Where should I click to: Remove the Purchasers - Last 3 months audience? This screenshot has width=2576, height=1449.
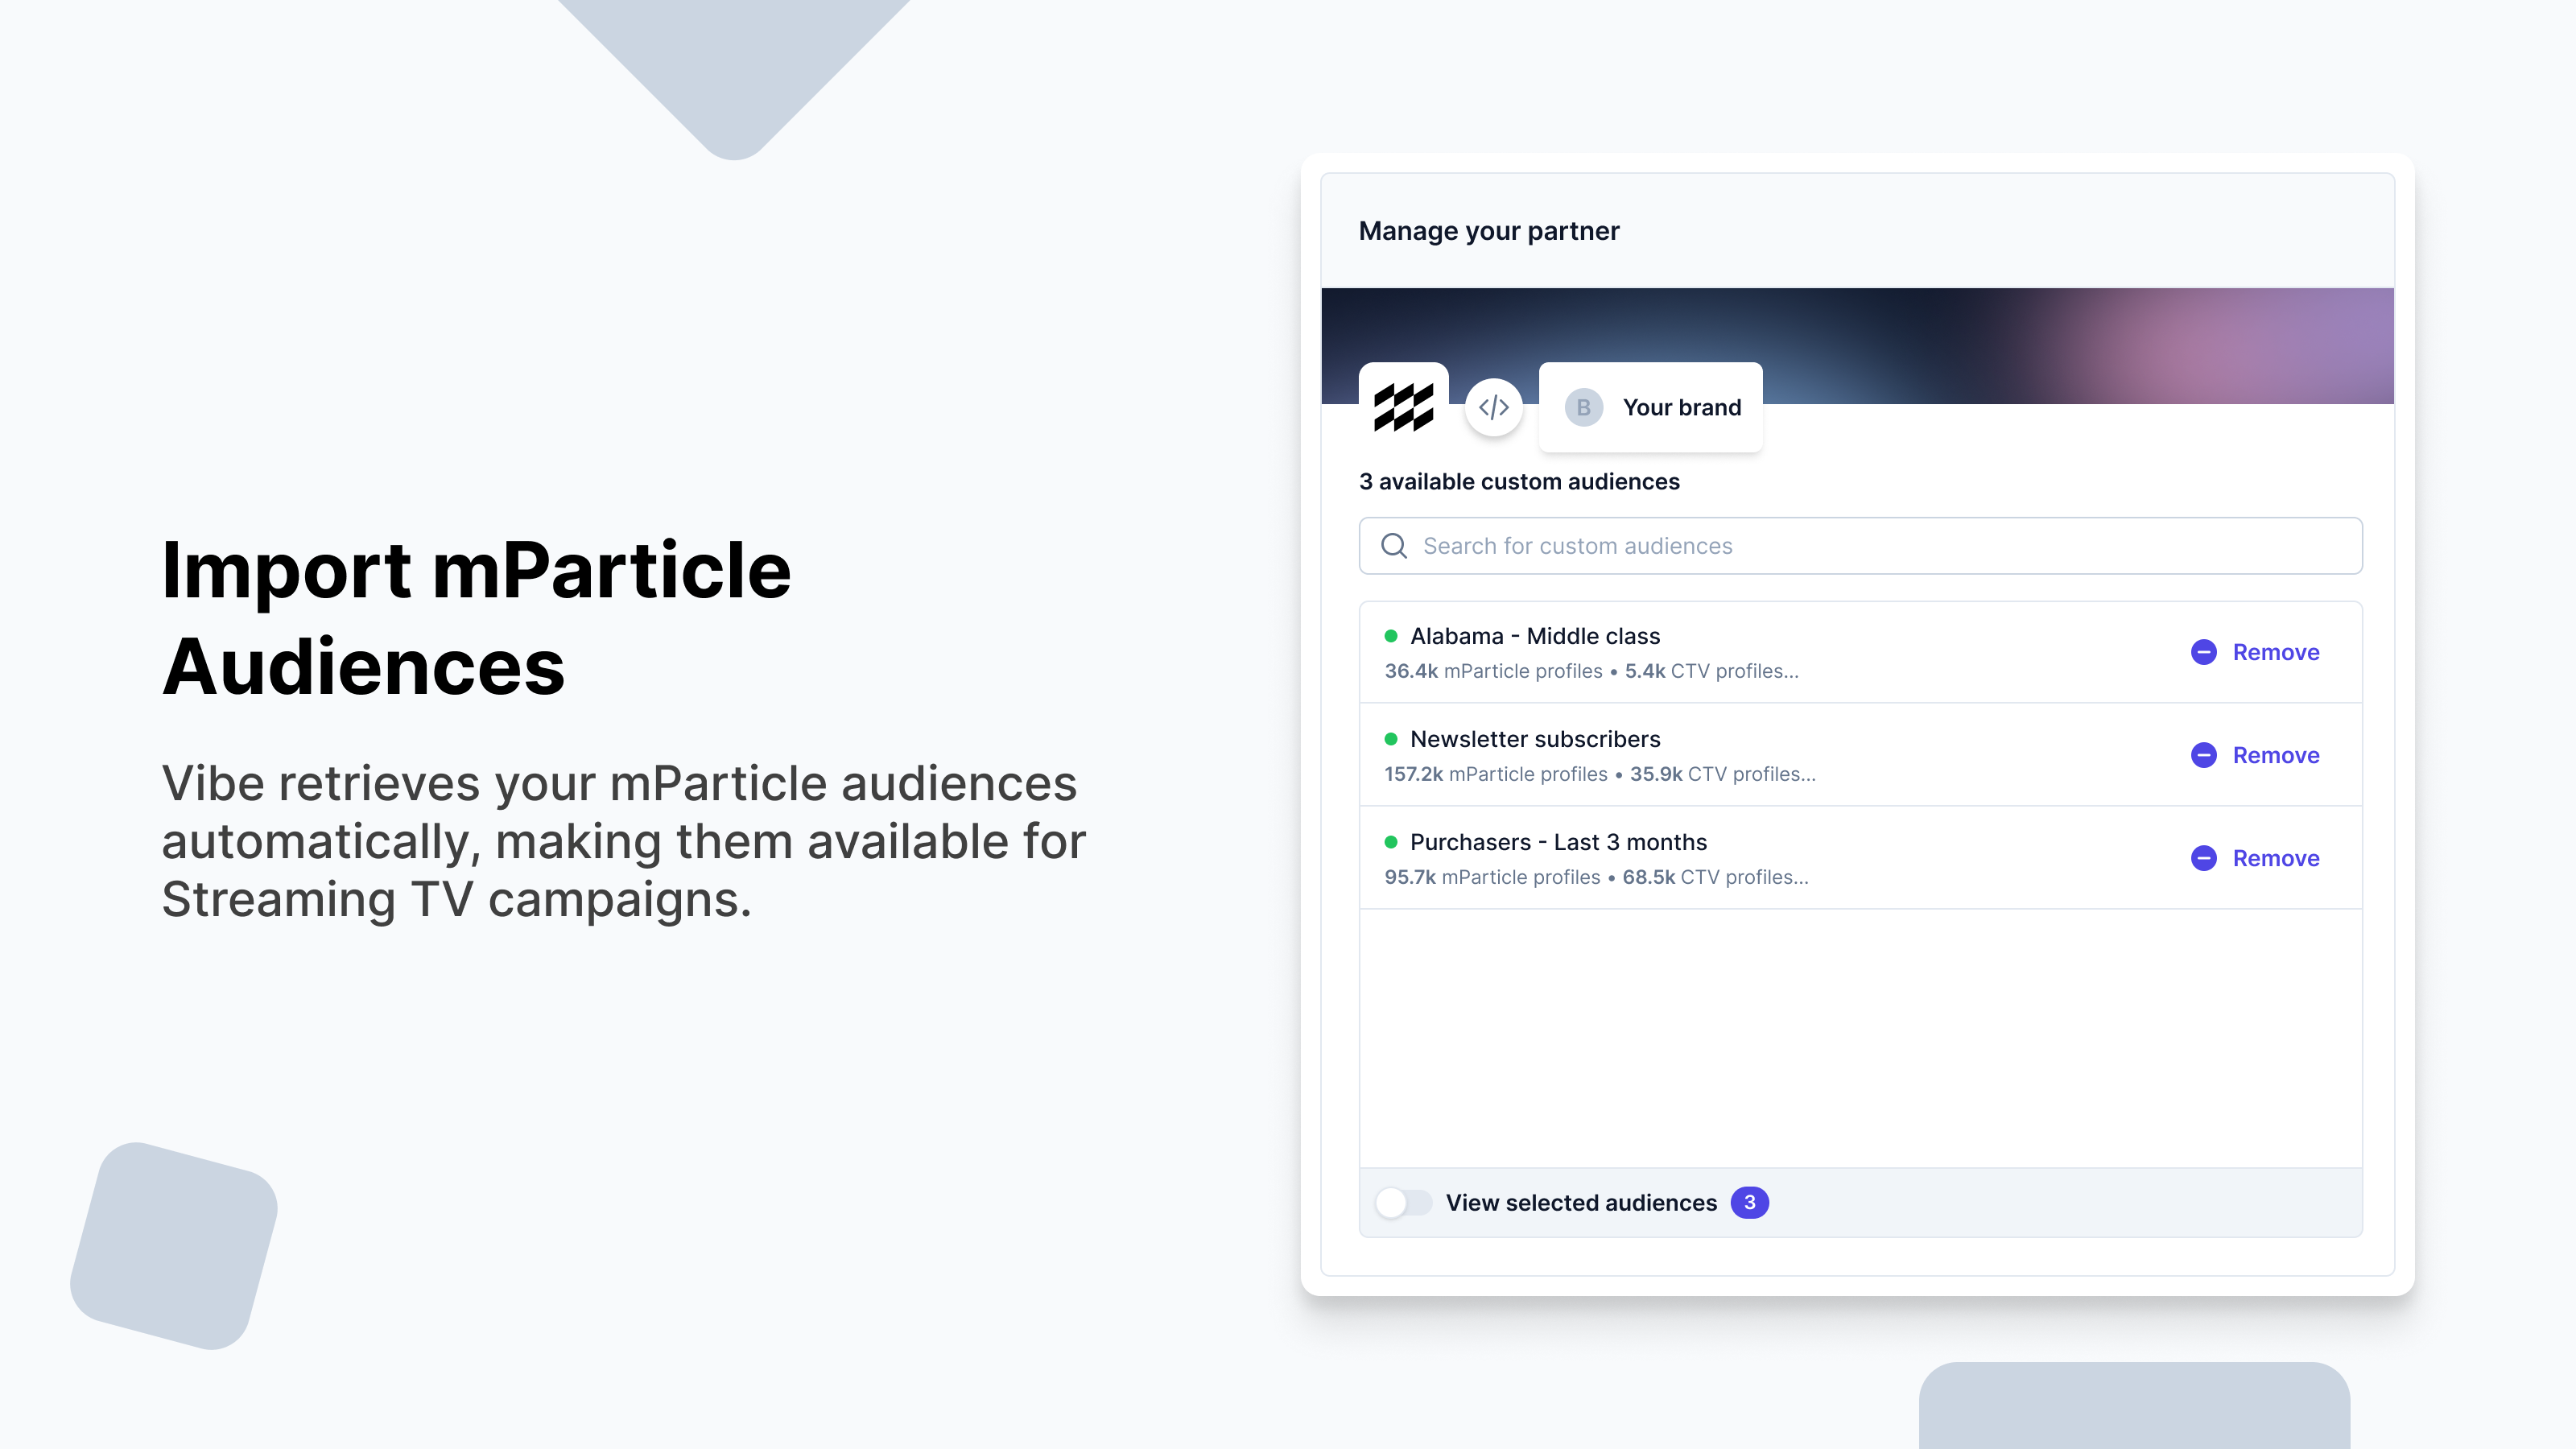pos(2275,858)
